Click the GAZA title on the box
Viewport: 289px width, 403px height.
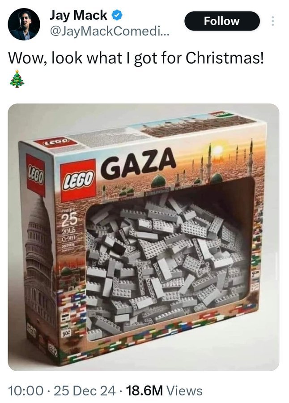click(138, 163)
